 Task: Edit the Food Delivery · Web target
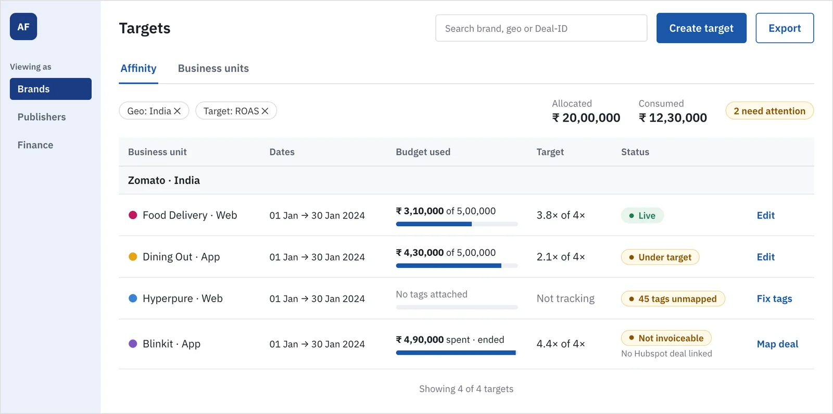(765, 215)
